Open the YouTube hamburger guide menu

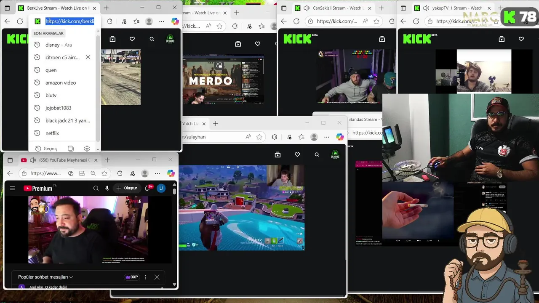coord(12,188)
